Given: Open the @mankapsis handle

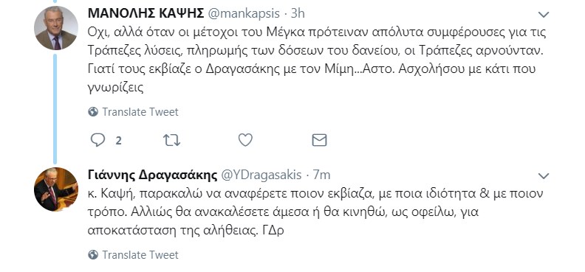Looking at the screenshot, I should coord(243,13).
